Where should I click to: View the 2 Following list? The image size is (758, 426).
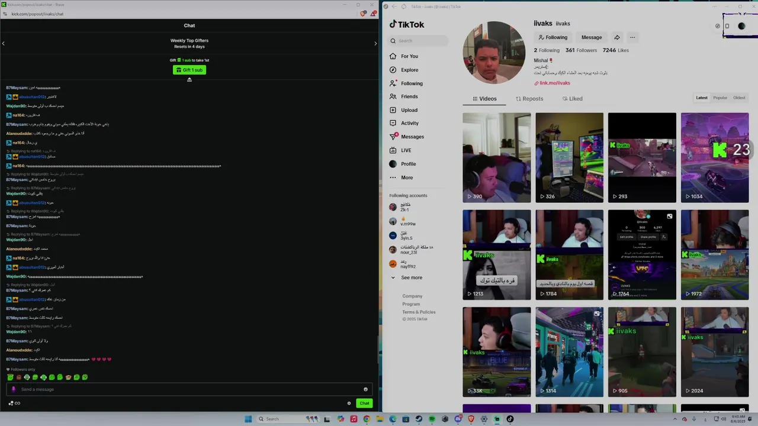(547, 50)
